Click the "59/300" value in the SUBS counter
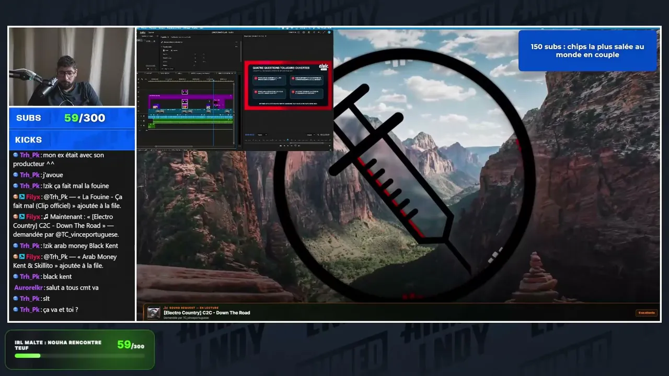This screenshot has width=669, height=376. (x=85, y=118)
